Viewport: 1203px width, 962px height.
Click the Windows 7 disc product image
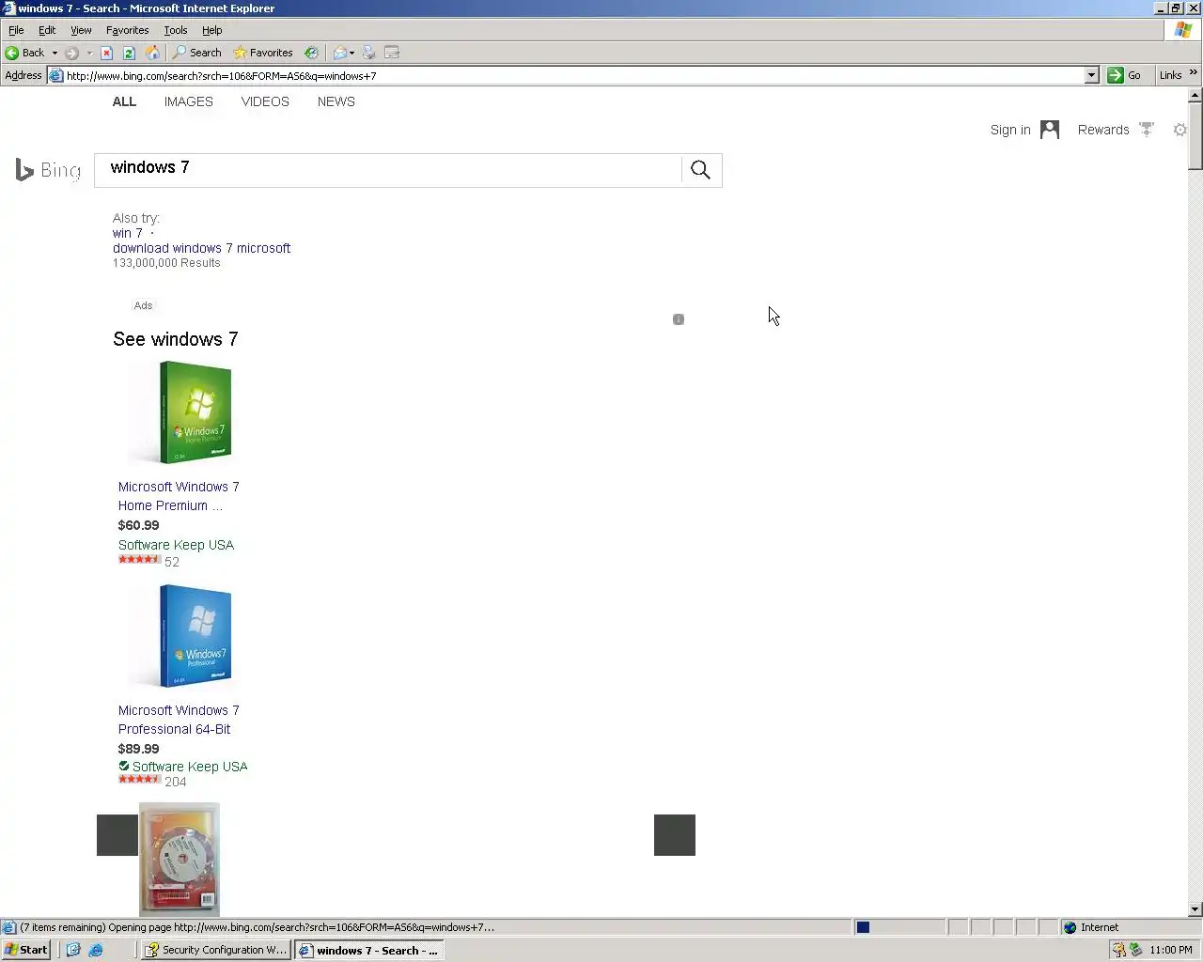(x=180, y=859)
